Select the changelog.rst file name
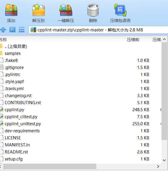Image resolution: width=168 pixels, height=171 pixels. click(18, 96)
